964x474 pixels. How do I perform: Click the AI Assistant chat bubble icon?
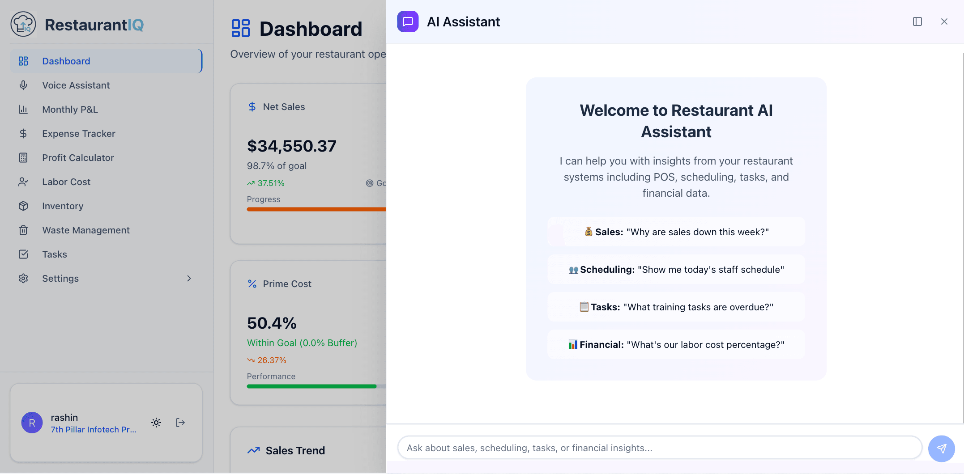point(407,21)
